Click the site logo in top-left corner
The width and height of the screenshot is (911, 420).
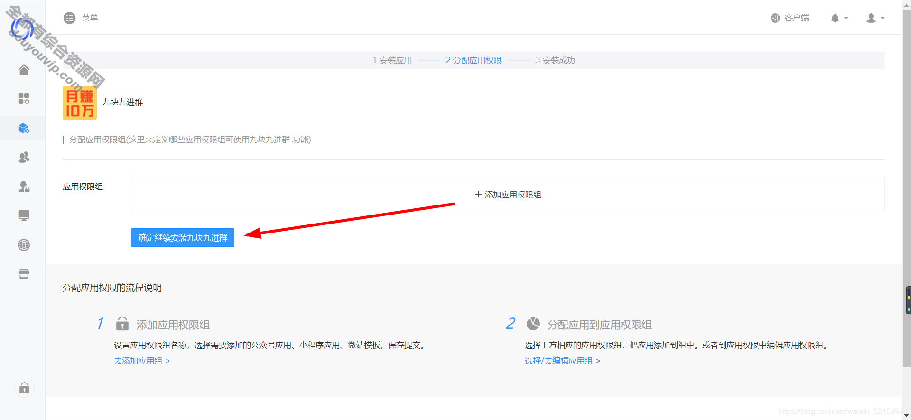[x=22, y=29]
